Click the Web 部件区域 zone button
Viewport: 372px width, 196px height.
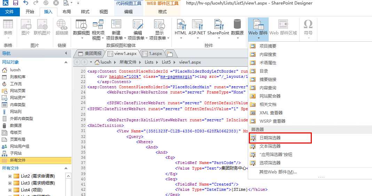click(x=283, y=27)
